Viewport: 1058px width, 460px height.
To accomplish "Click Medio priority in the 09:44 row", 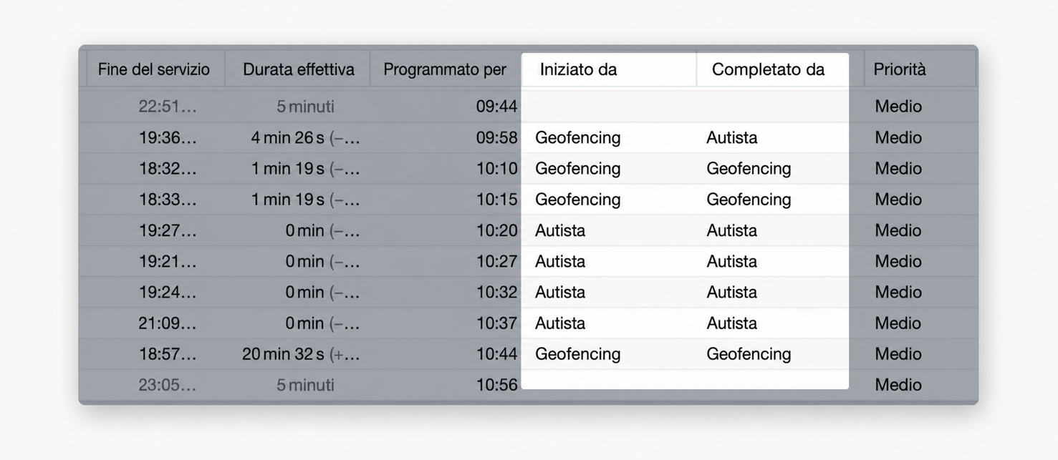I will coord(898,107).
